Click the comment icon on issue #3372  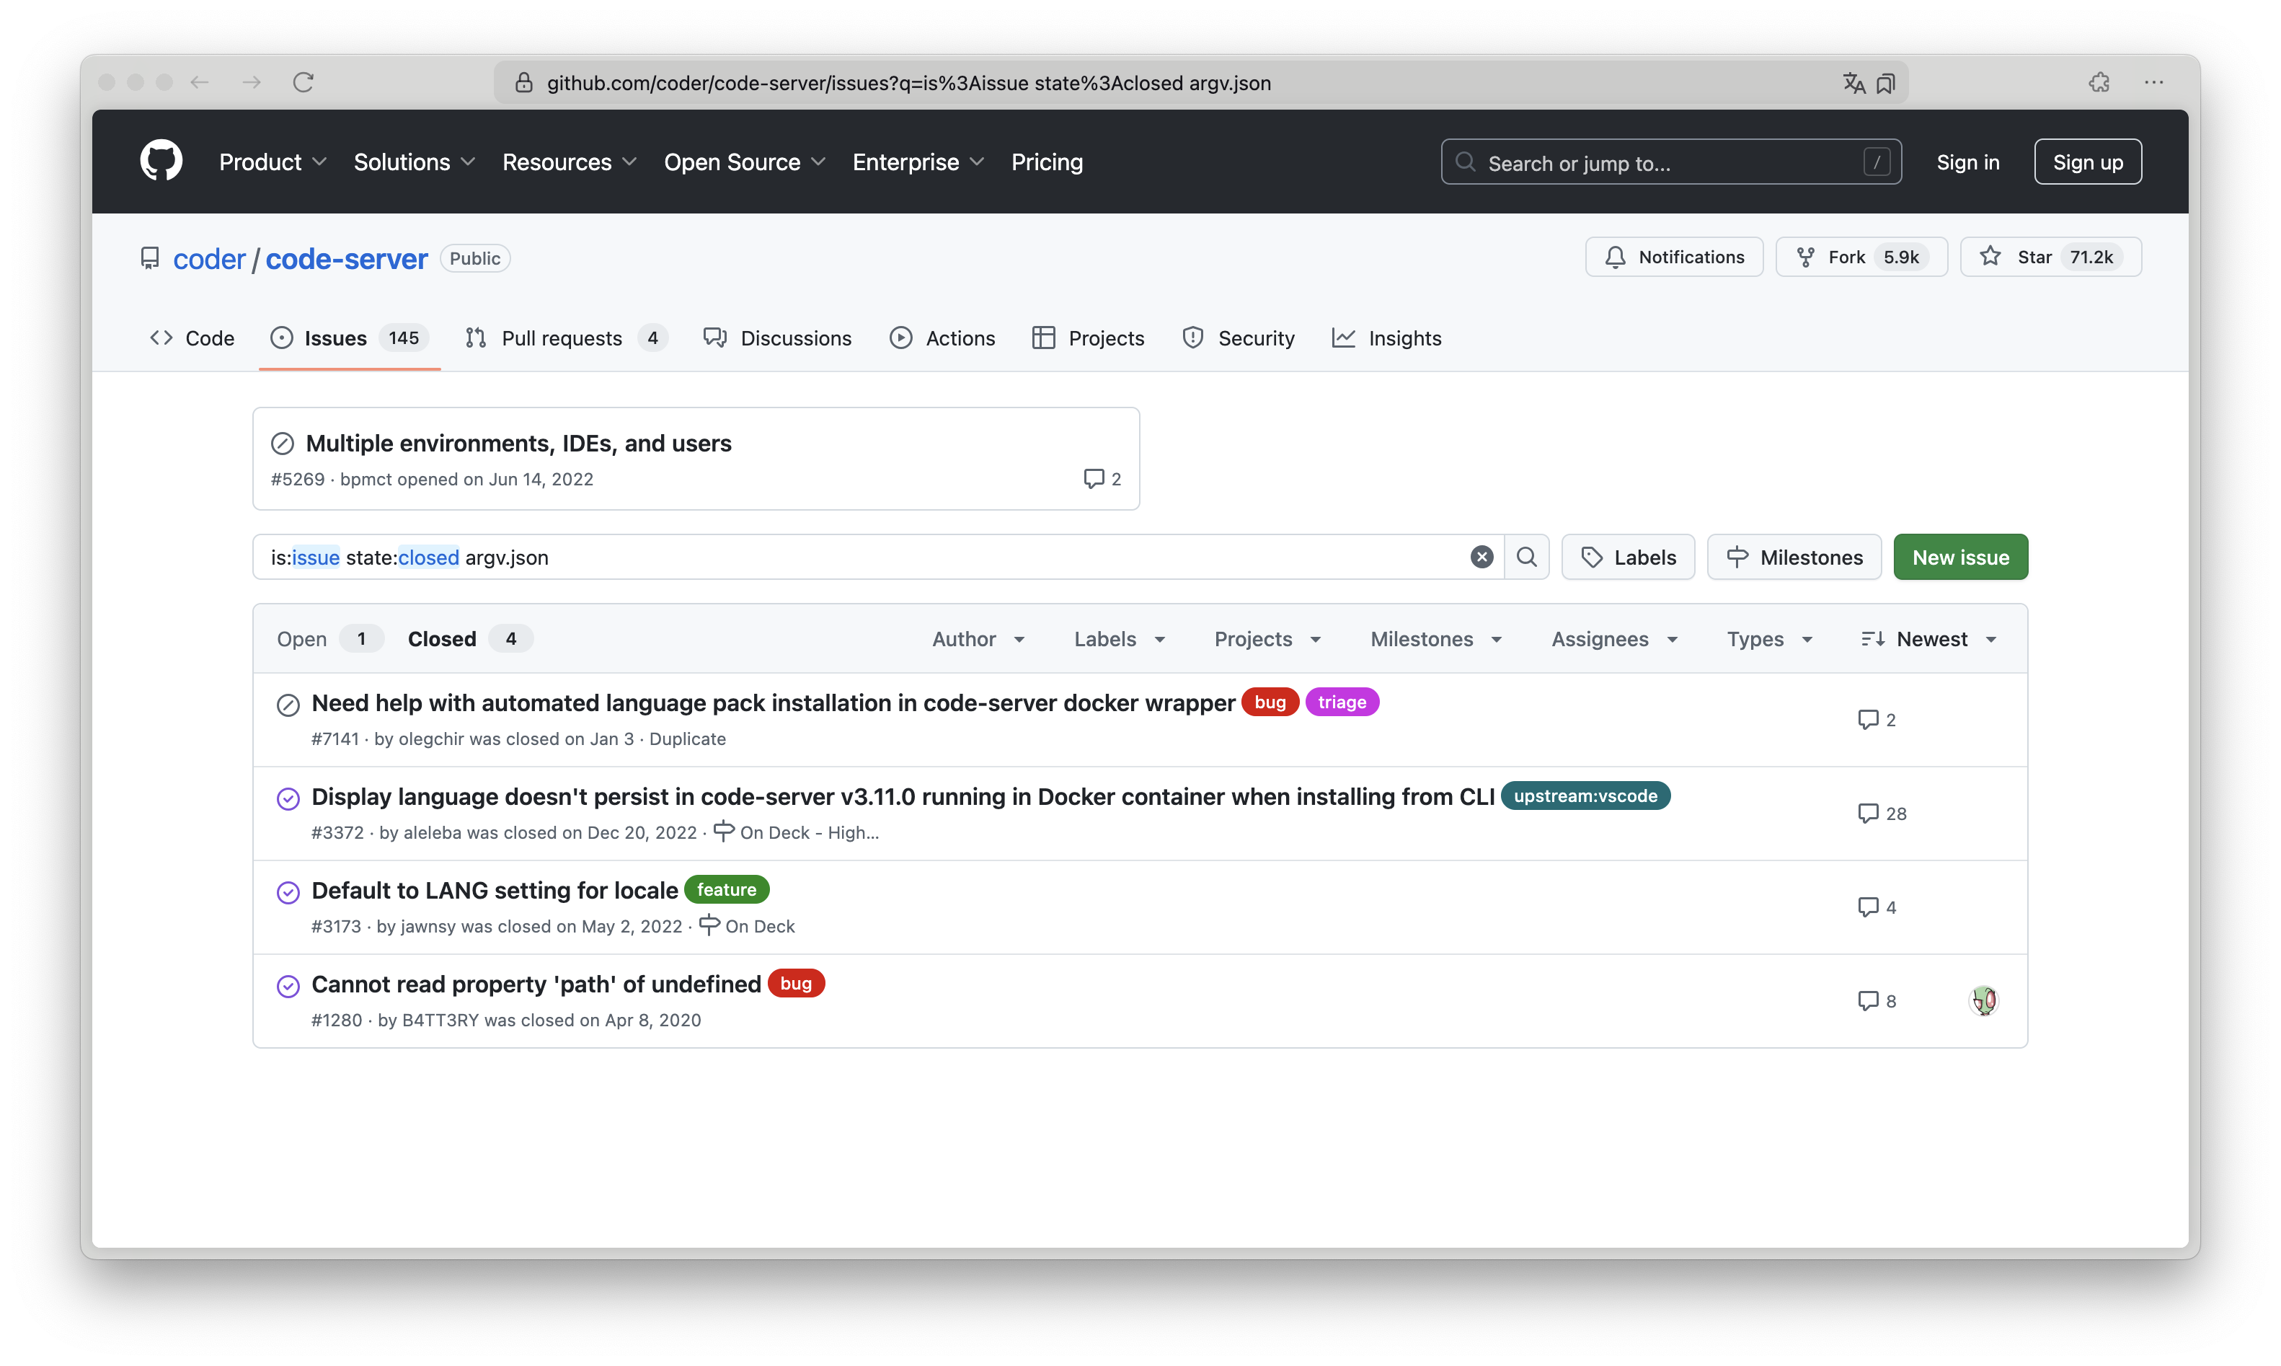point(1867,814)
